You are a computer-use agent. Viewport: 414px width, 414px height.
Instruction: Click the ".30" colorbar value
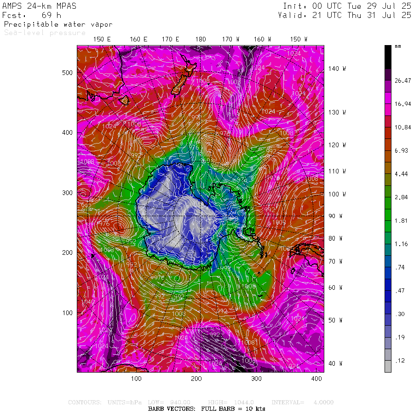(x=400, y=314)
